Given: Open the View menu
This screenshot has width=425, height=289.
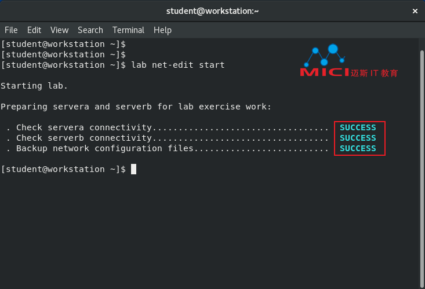Looking at the screenshot, I should (x=59, y=30).
